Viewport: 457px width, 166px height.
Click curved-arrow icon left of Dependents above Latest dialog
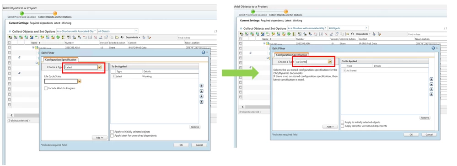[122, 37]
